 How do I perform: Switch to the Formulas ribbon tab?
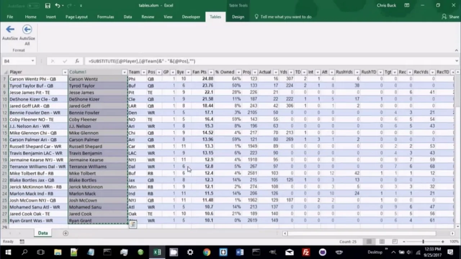pyautogui.click(x=105, y=17)
